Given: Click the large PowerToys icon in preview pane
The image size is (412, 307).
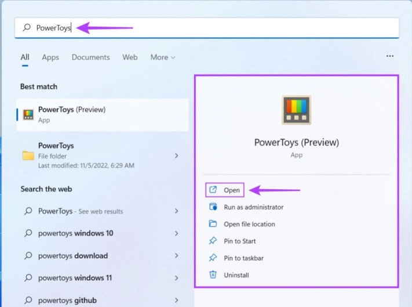Looking at the screenshot, I should 296,110.
